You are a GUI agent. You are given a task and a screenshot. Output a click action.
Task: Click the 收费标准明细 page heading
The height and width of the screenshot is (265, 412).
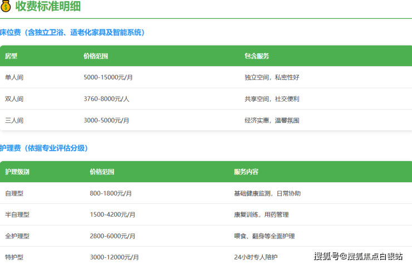click(x=48, y=7)
